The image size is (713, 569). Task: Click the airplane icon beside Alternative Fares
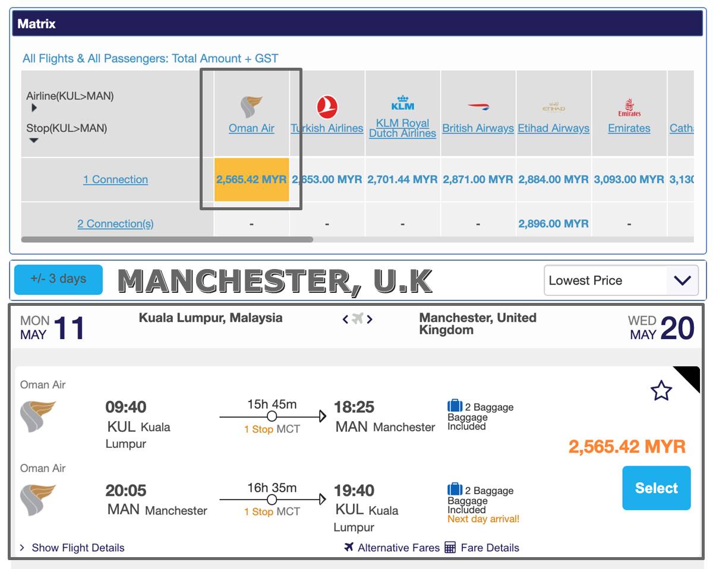click(x=349, y=547)
